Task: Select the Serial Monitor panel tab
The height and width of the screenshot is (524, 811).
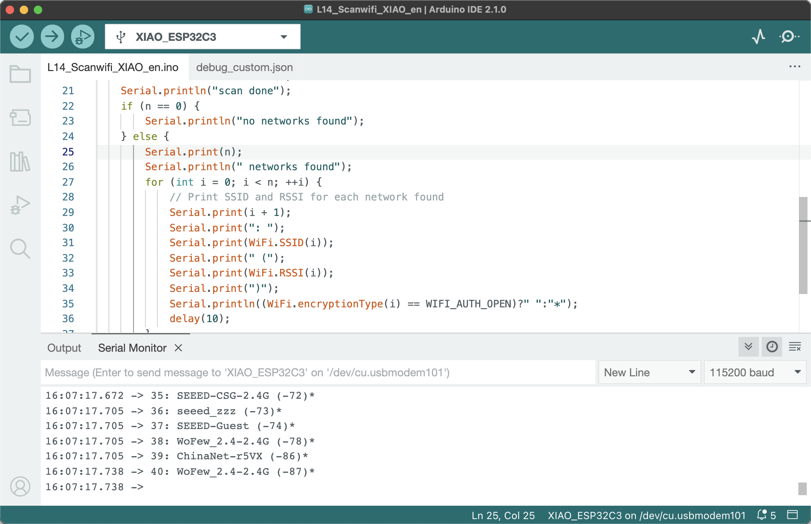Action: pyautogui.click(x=132, y=348)
